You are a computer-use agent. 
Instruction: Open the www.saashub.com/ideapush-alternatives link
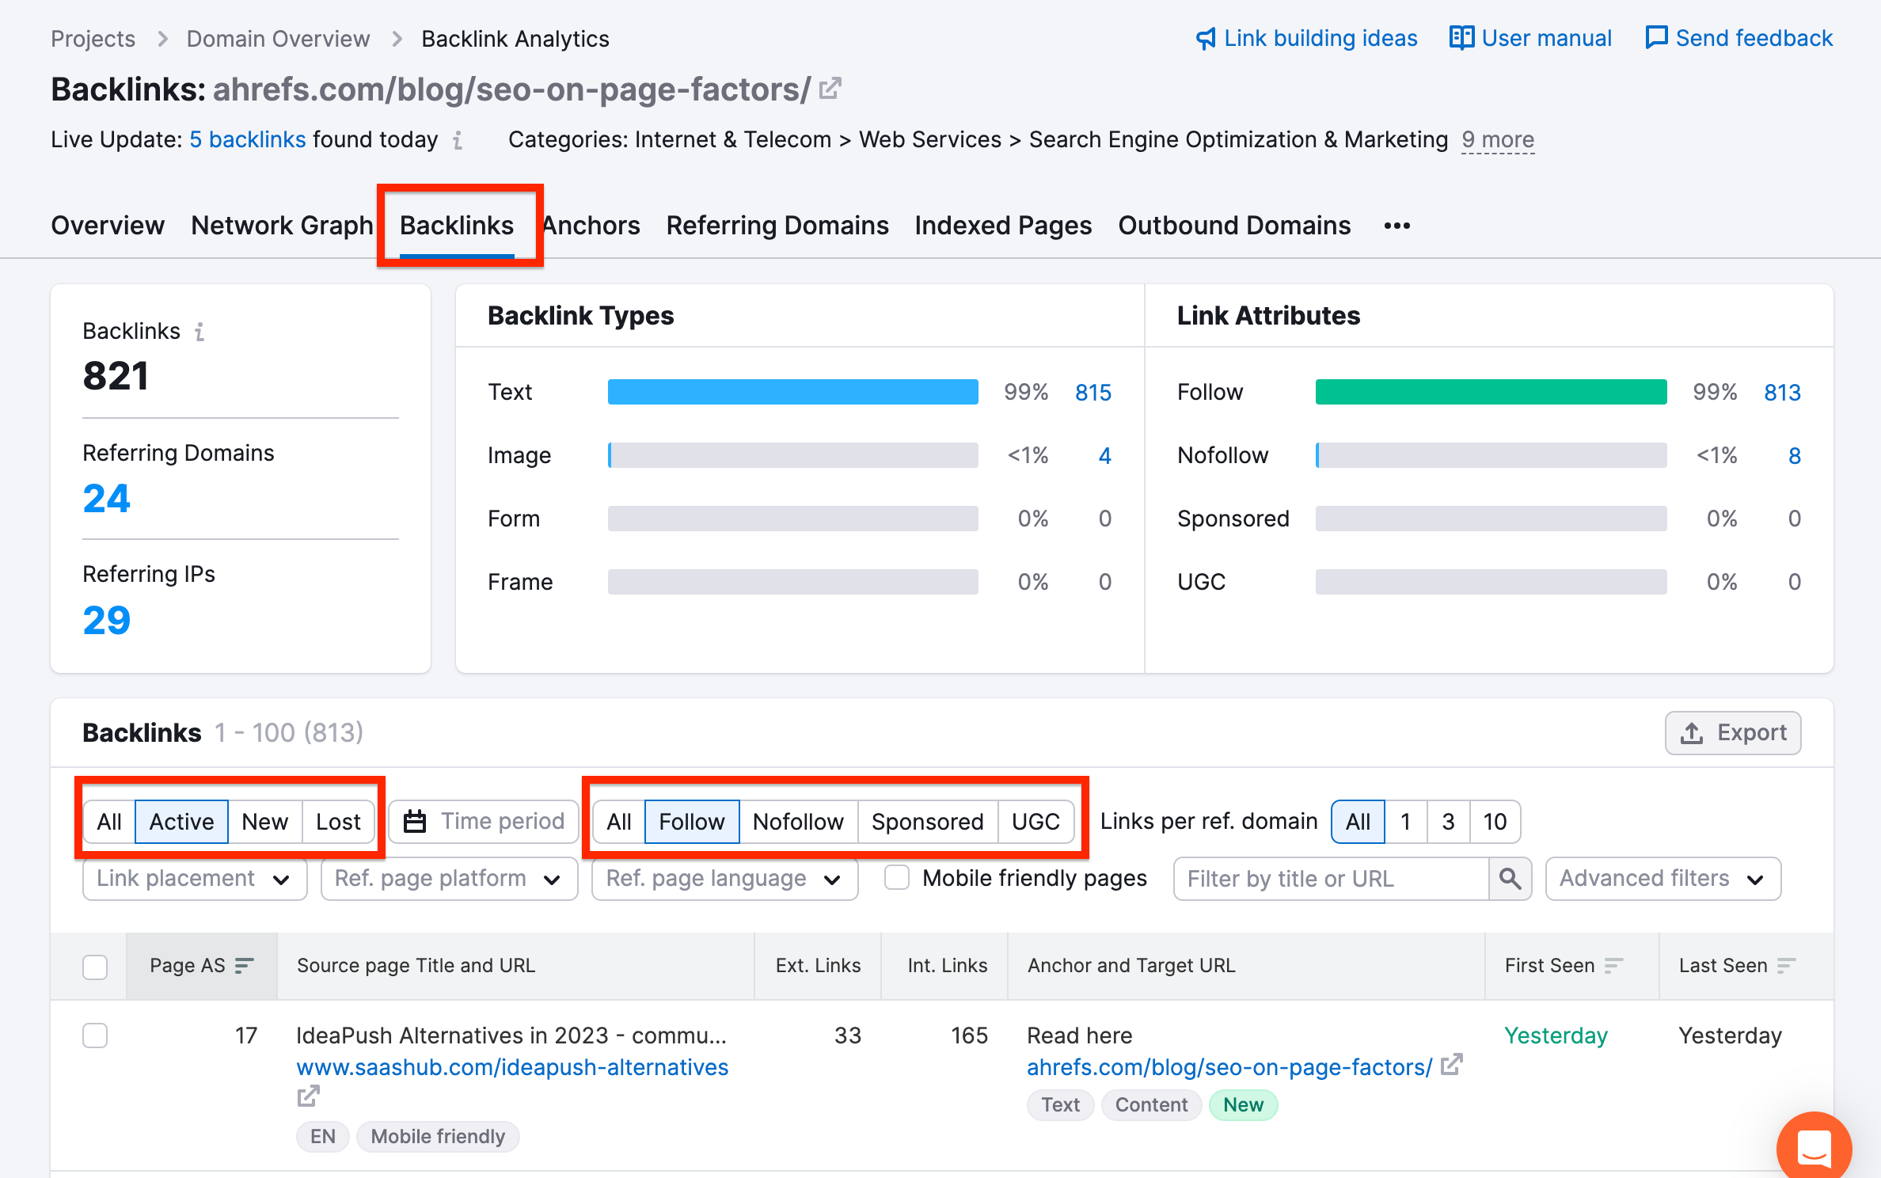512,1067
